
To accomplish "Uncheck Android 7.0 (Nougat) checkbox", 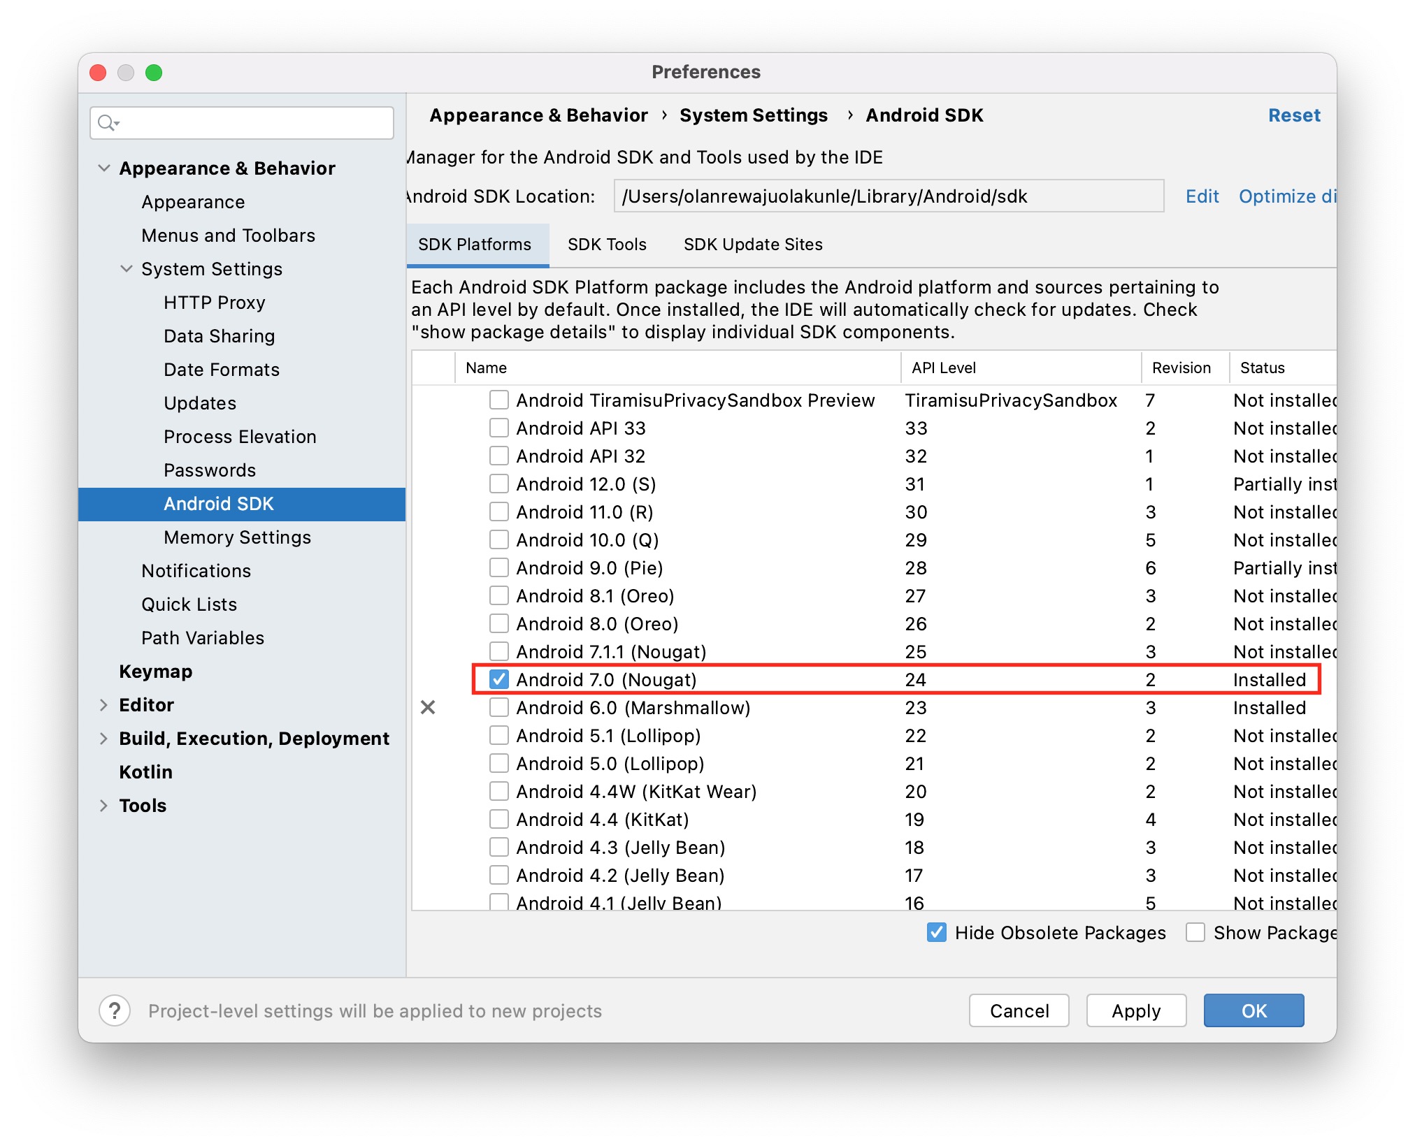I will [498, 679].
